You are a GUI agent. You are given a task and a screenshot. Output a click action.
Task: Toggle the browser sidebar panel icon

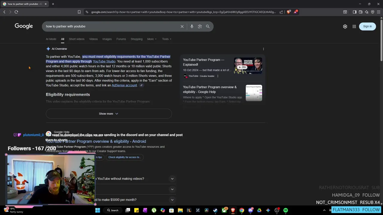[355, 12]
